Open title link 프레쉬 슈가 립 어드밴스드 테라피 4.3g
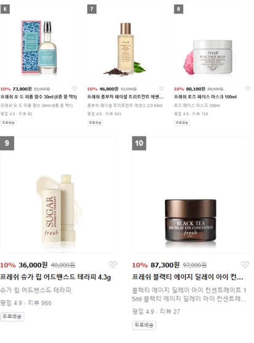The height and width of the screenshot is (343, 254). (55, 277)
